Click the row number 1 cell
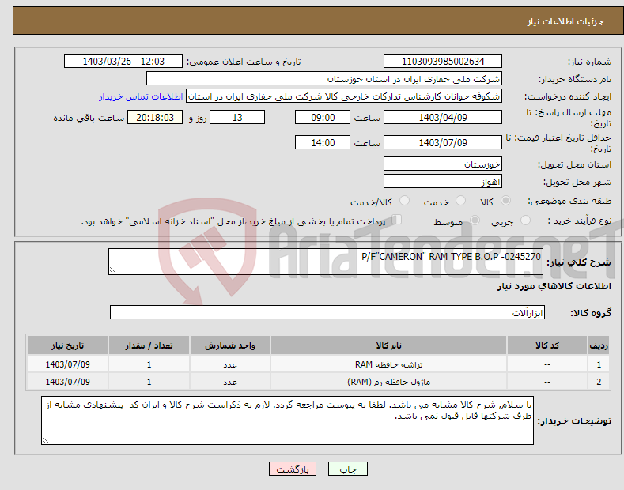 click(x=598, y=364)
